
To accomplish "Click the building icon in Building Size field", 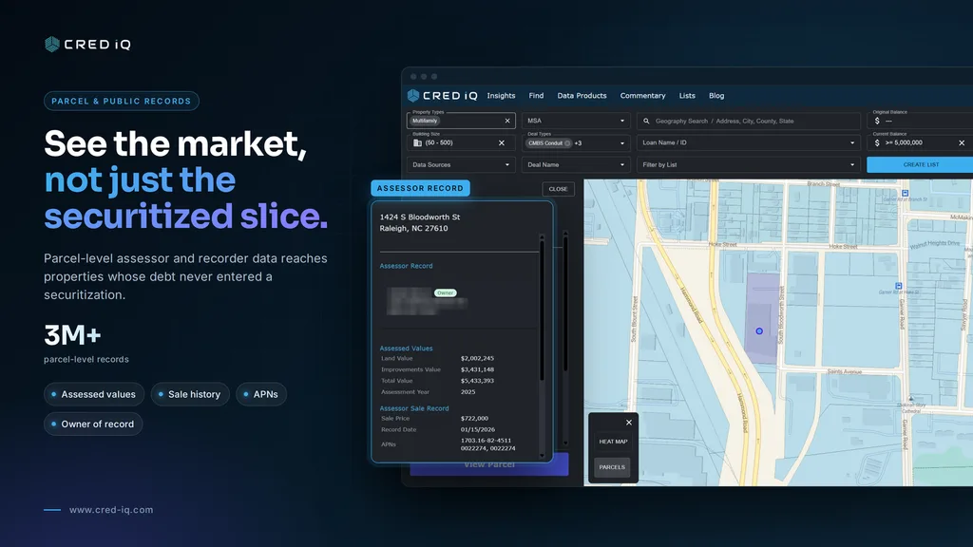I will (418, 143).
